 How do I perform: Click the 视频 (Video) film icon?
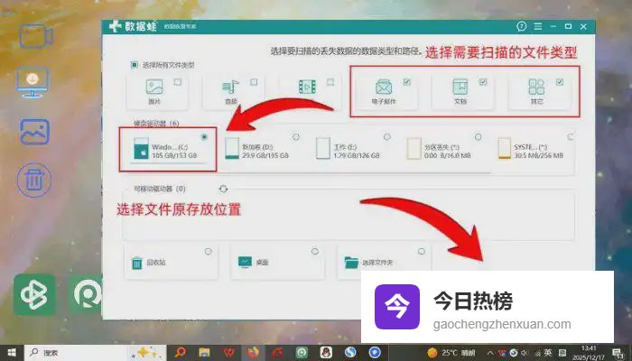(x=305, y=88)
